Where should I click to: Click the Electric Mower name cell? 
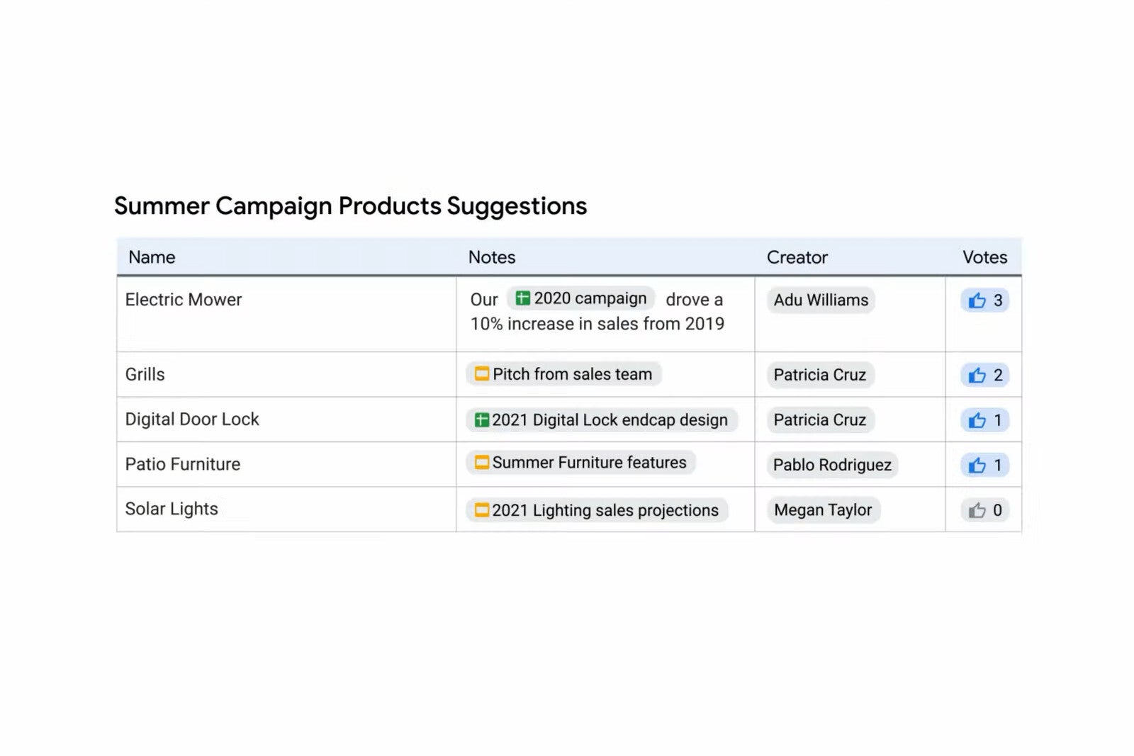[286, 314]
